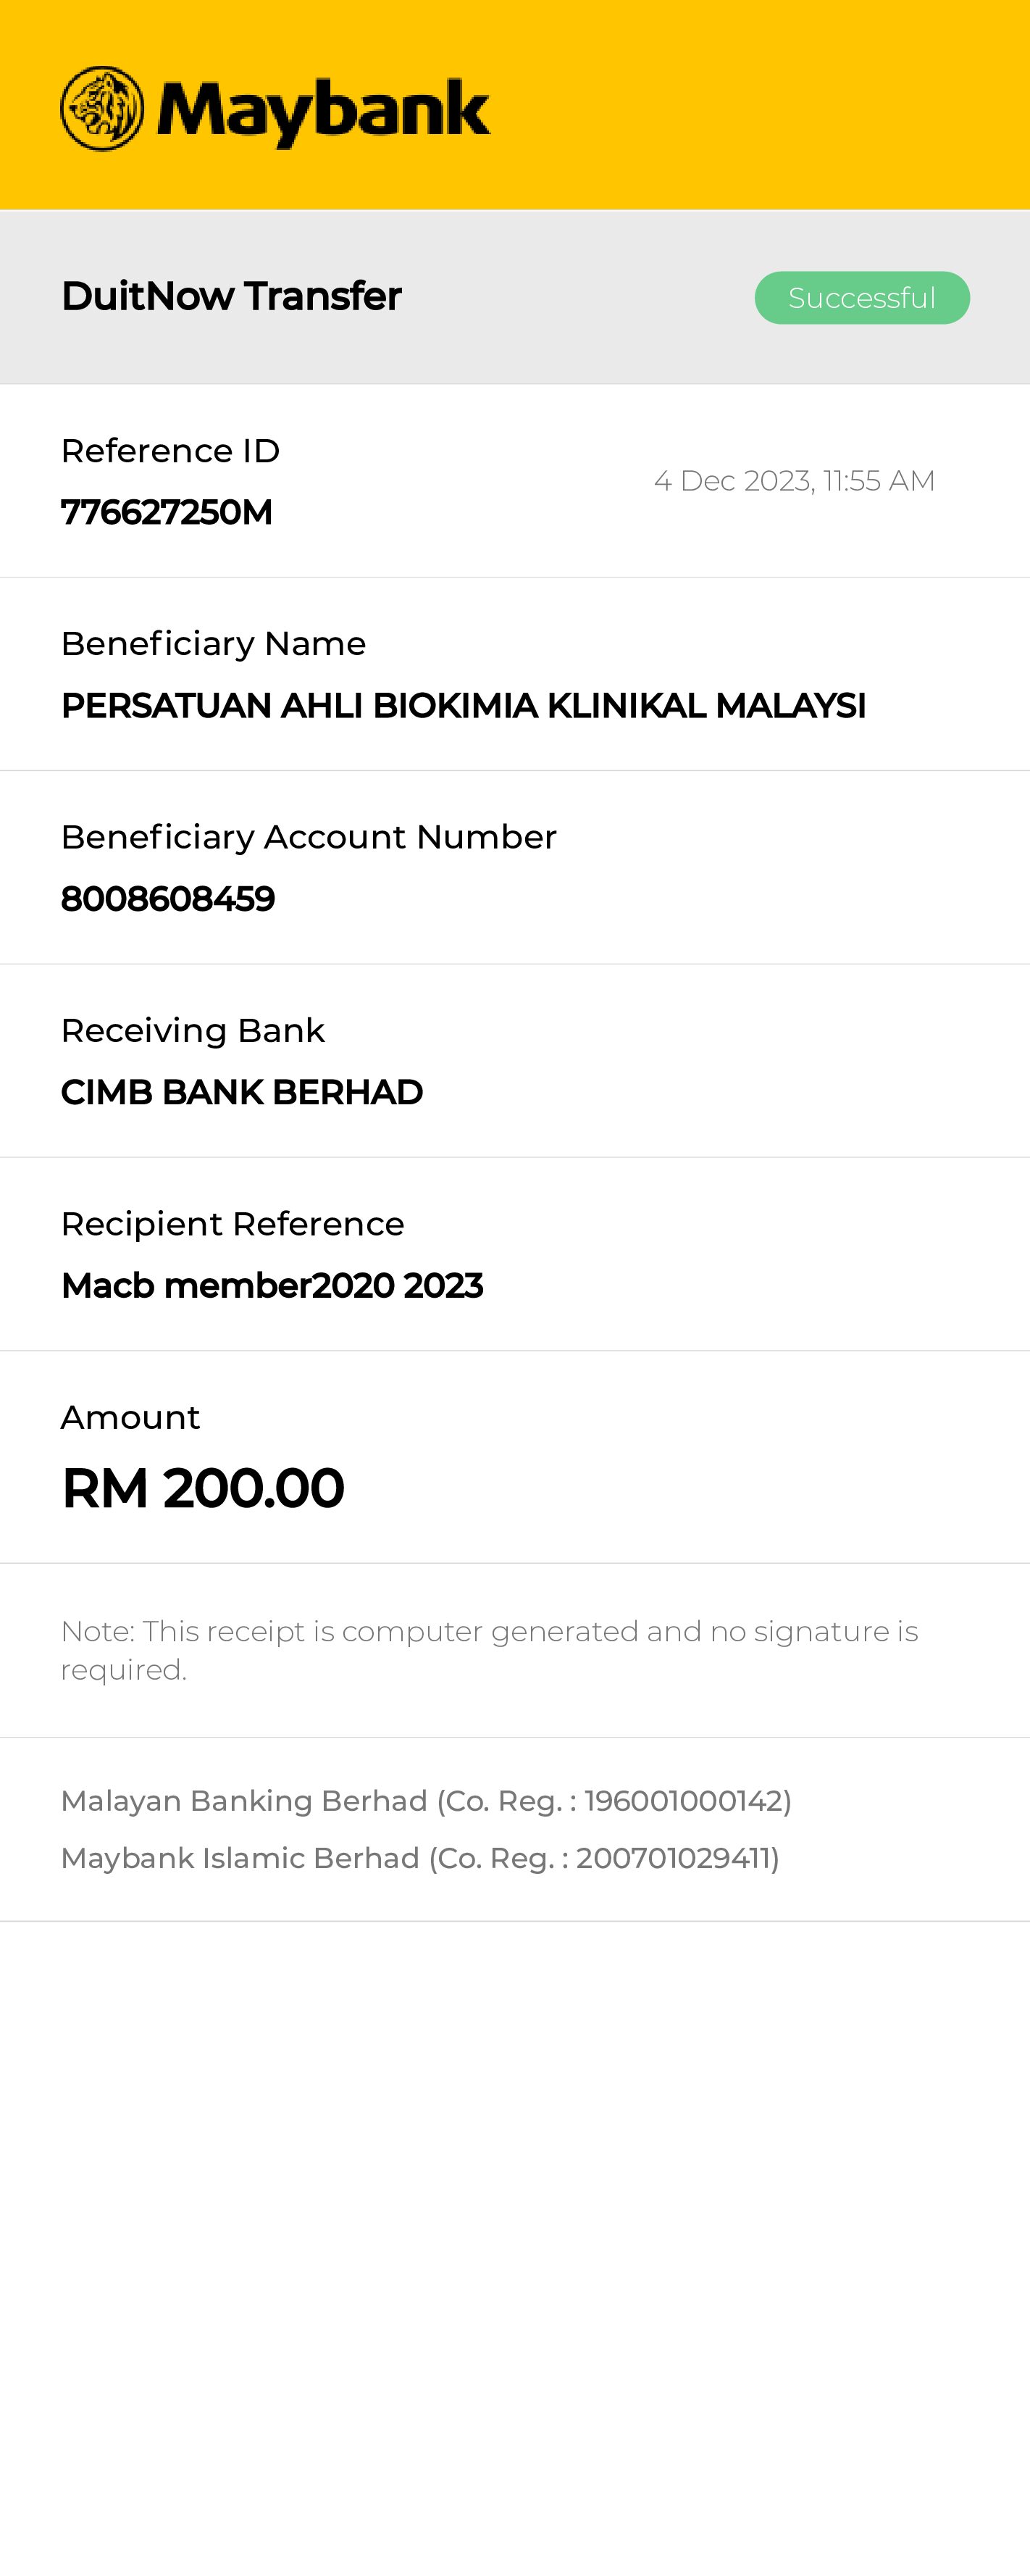Click the Beneficiary Name label

click(x=213, y=644)
